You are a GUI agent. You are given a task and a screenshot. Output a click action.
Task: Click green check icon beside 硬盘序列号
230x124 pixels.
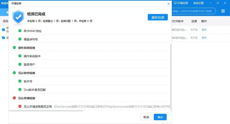click(x=20, y=39)
